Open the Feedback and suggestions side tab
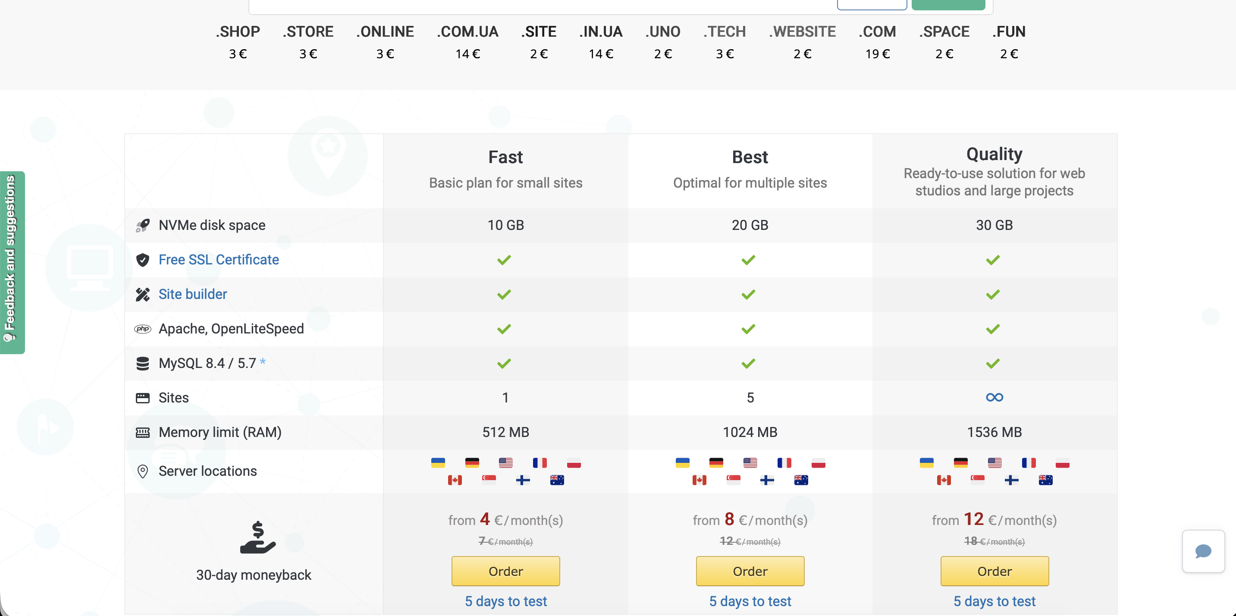Image resolution: width=1236 pixels, height=616 pixels. click(12, 262)
